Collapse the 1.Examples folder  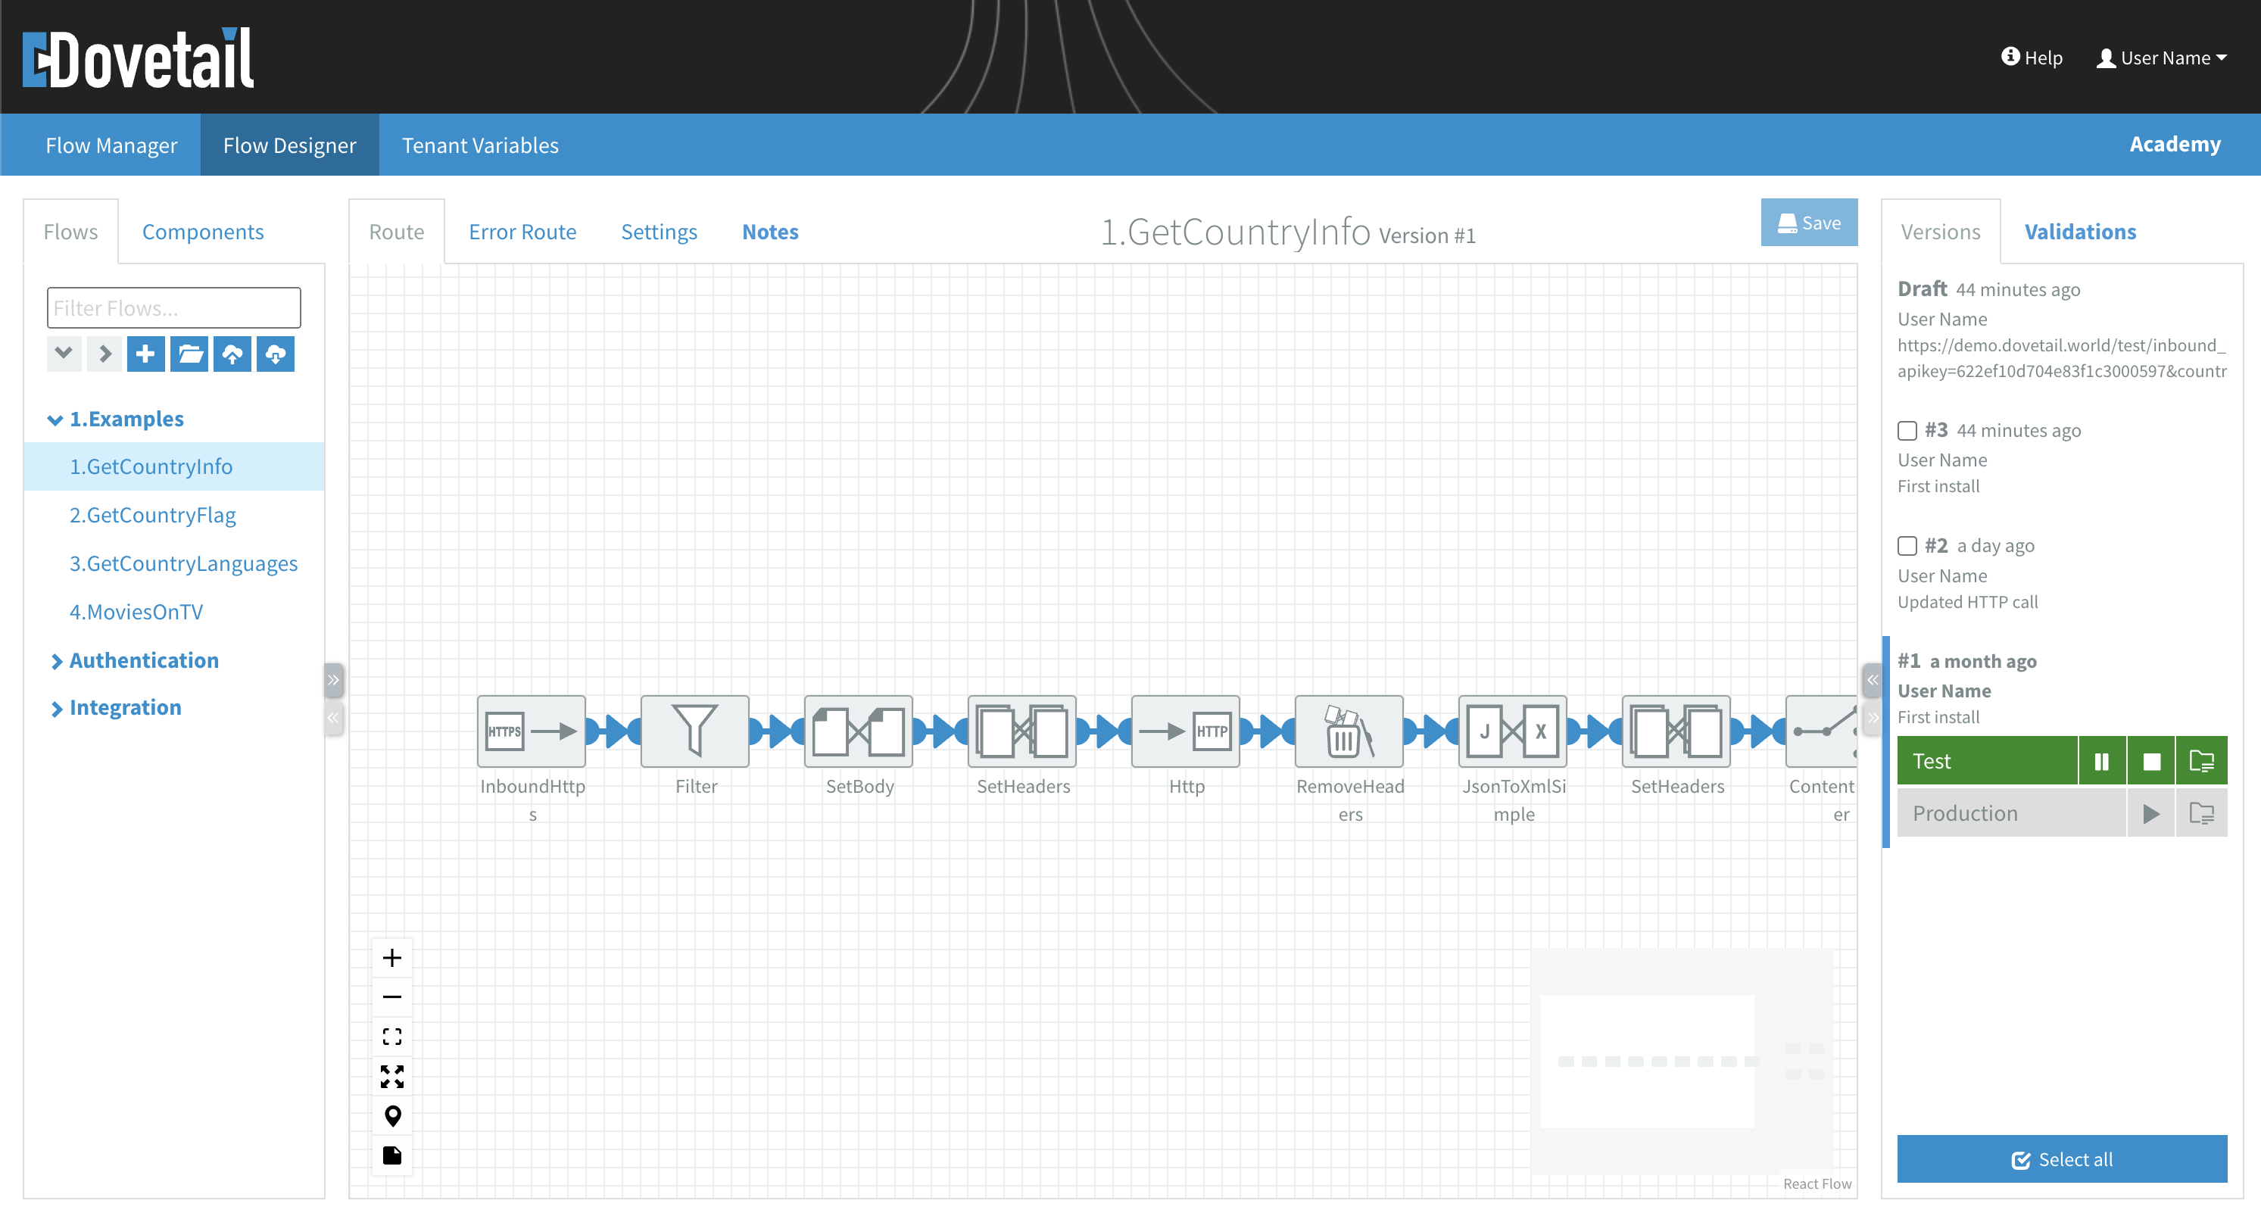tap(55, 419)
